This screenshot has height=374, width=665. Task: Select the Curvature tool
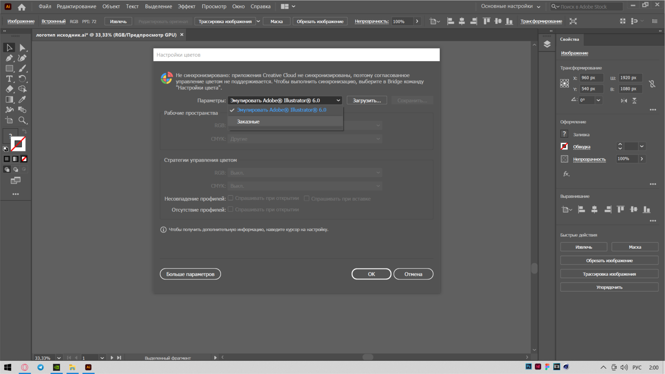point(23,58)
